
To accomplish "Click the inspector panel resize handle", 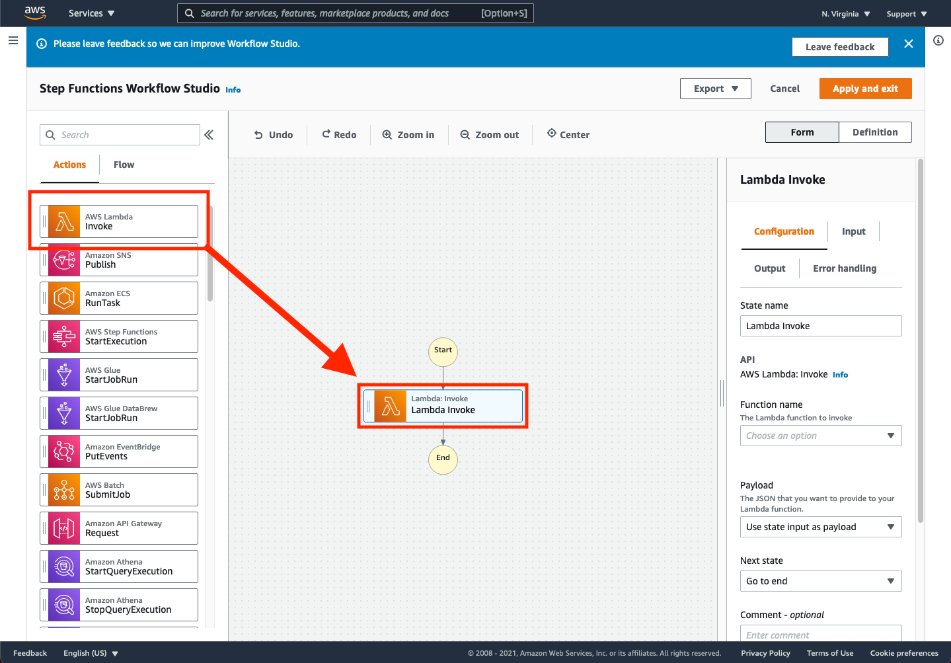I will tap(722, 393).
